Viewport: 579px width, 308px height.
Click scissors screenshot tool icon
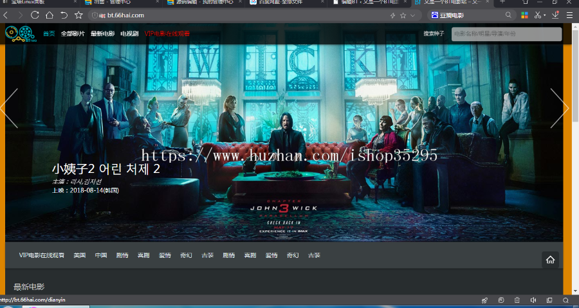538,15
